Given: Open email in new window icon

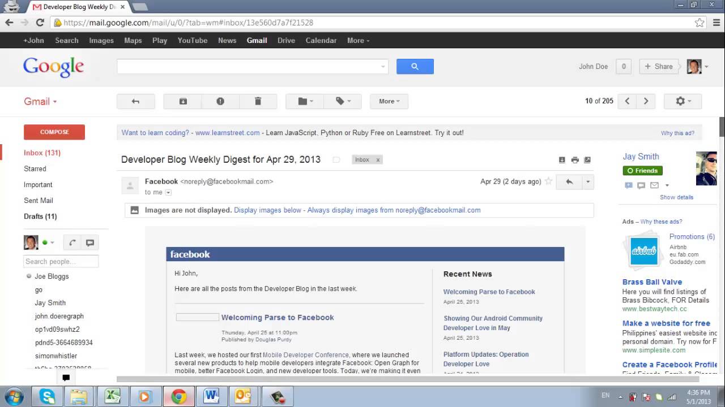Looking at the screenshot, I should pyautogui.click(x=587, y=160).
